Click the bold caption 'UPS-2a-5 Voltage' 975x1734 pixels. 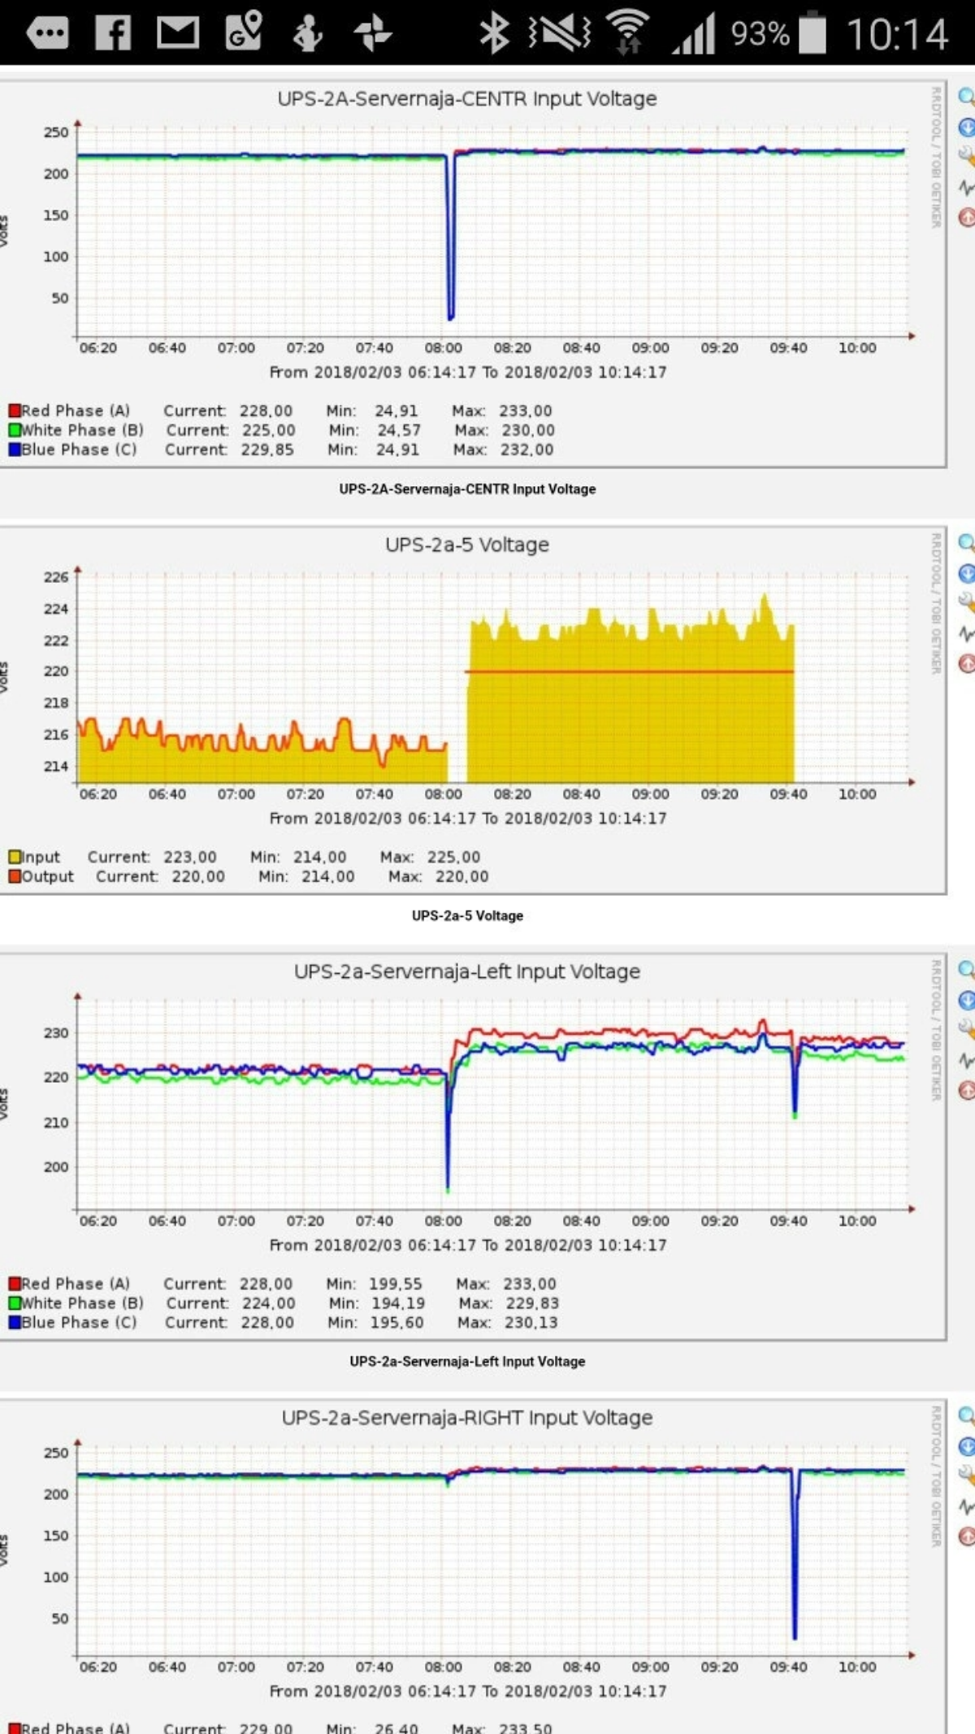click(467, 915)
